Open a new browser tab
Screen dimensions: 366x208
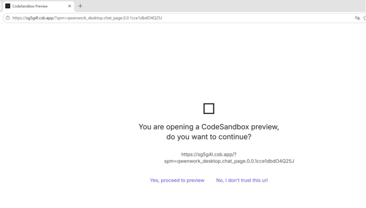(80, 6)
